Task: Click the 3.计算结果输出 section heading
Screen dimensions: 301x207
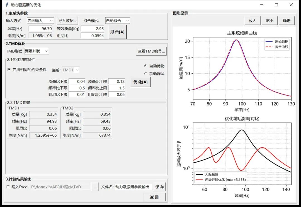Action: 18,179
